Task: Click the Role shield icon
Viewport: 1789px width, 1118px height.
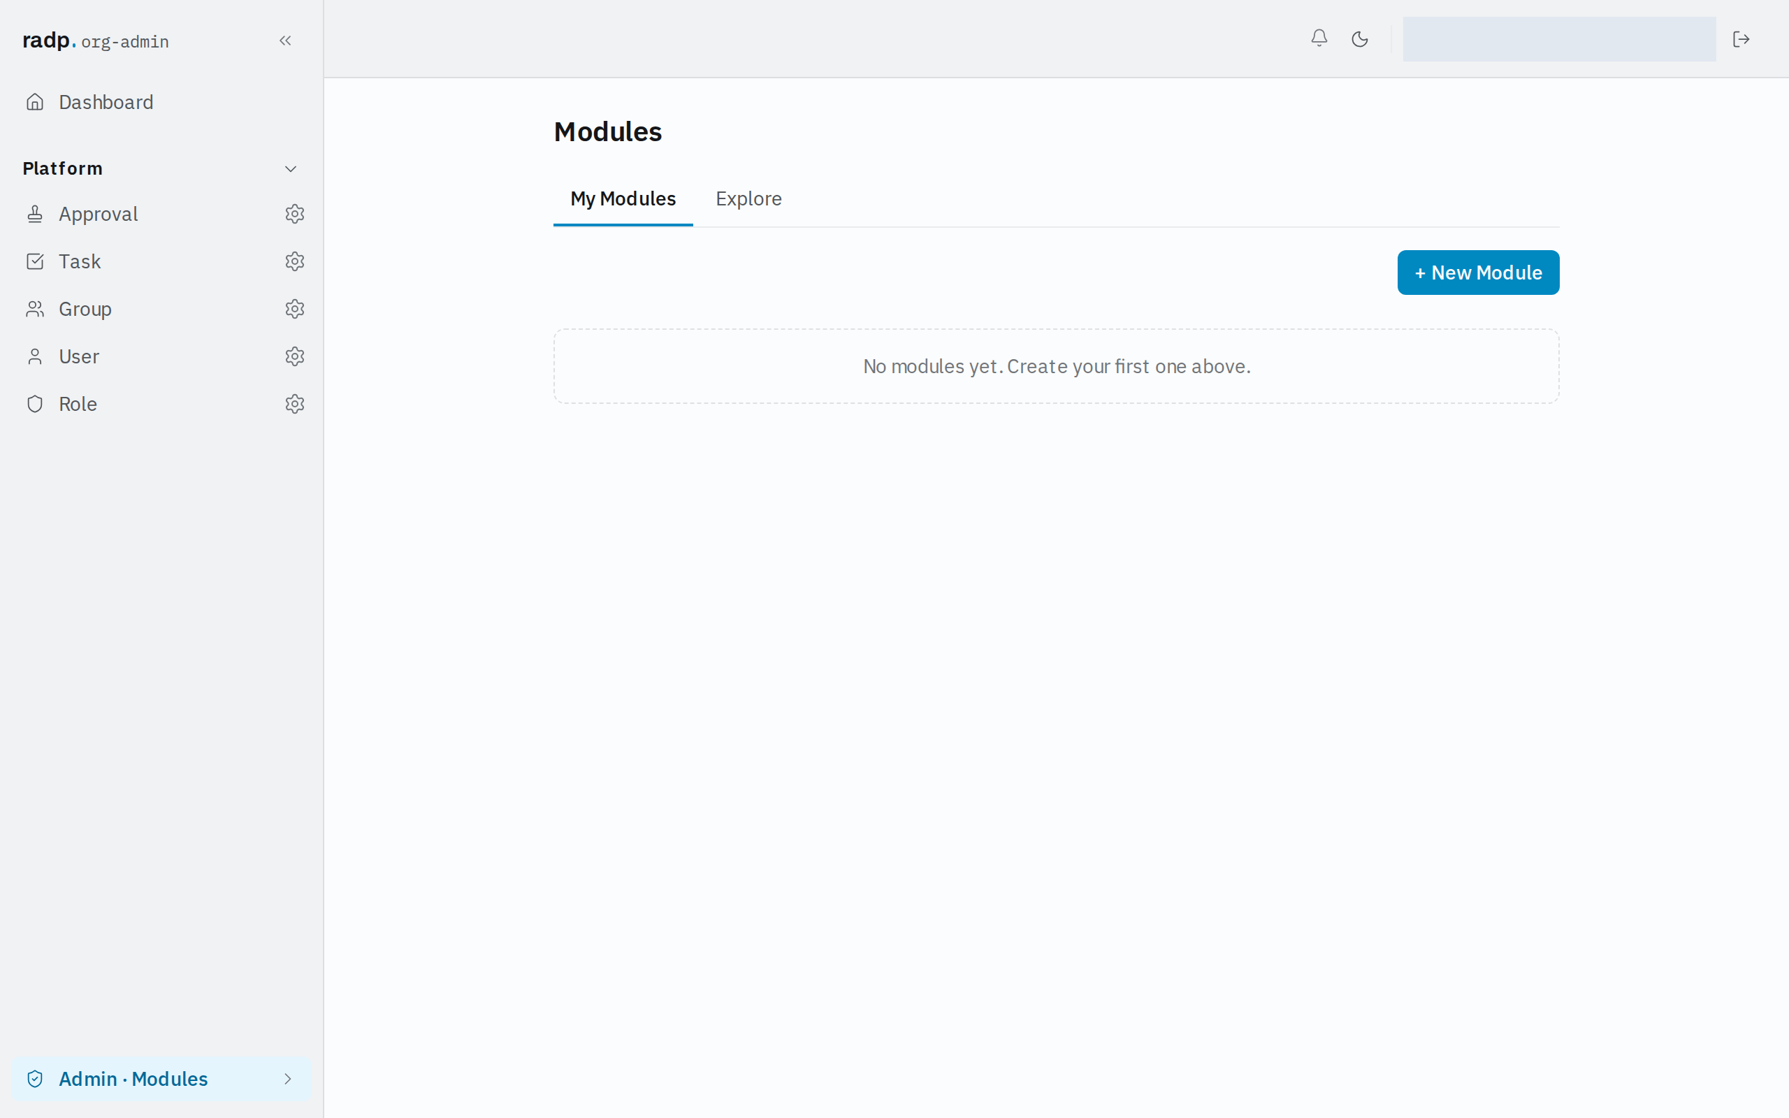Action: [x=35, y=404]
